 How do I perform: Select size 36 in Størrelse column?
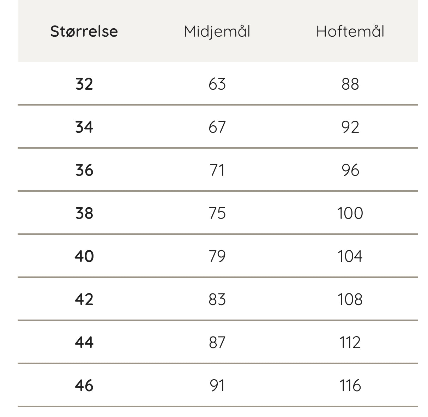point(84,170)
